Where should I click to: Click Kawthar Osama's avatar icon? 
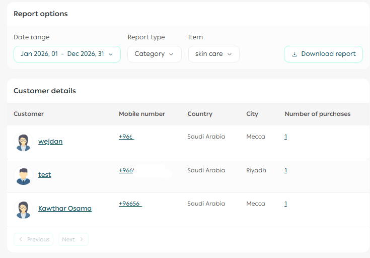pos(23,209)
